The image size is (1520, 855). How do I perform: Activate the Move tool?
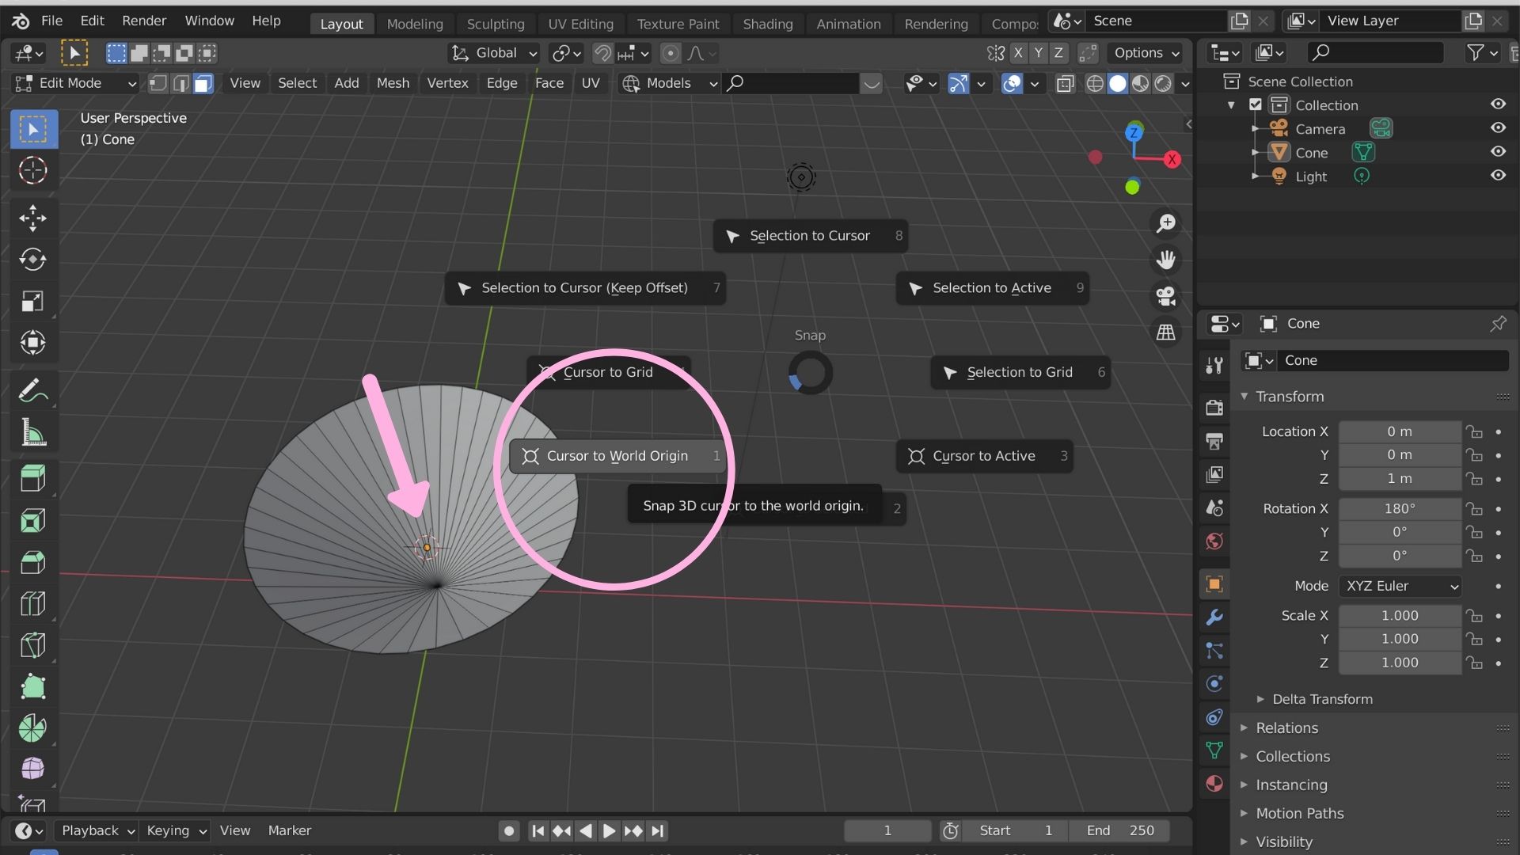[32, 218]
